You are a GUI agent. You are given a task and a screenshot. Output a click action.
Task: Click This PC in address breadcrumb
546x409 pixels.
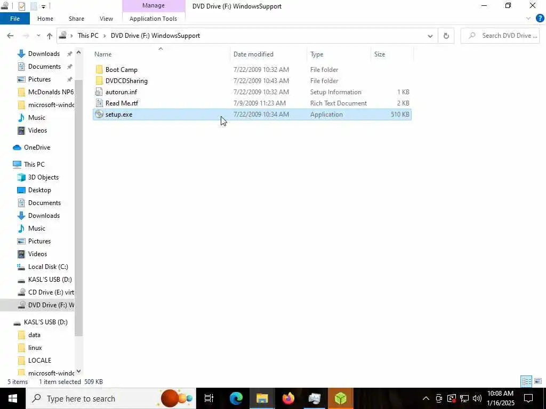(x=88, y=36)
